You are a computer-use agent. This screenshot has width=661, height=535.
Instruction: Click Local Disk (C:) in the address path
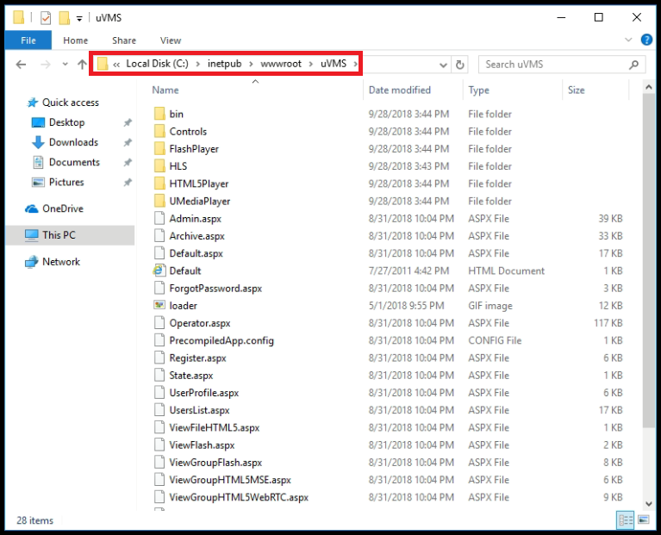[x=157, y=64]
